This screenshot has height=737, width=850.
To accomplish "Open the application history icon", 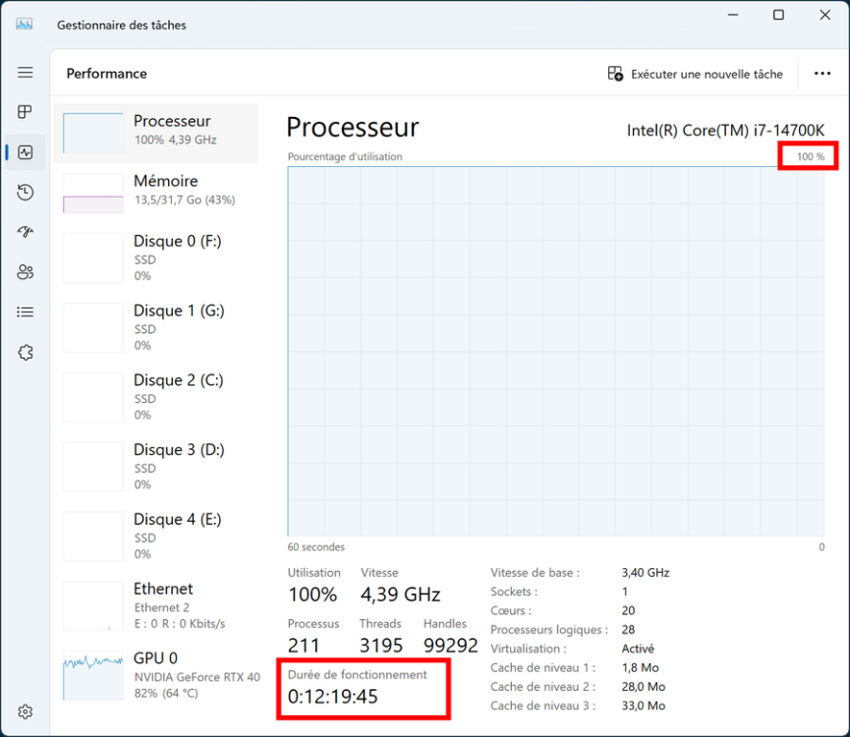I will click(x=26, y=193).
